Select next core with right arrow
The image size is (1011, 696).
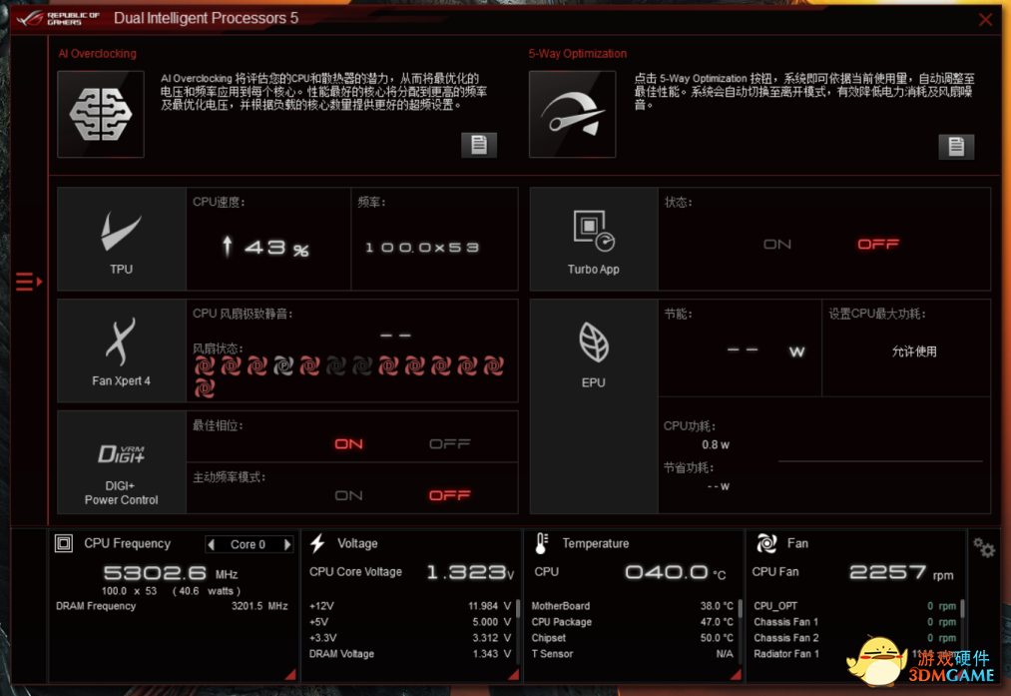(287, 544)
